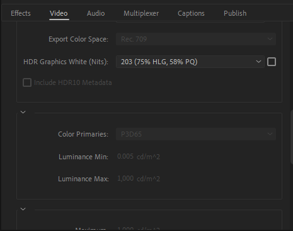
Task: Click the Color Primaries dropdown chevron
Action: (270, 134)
